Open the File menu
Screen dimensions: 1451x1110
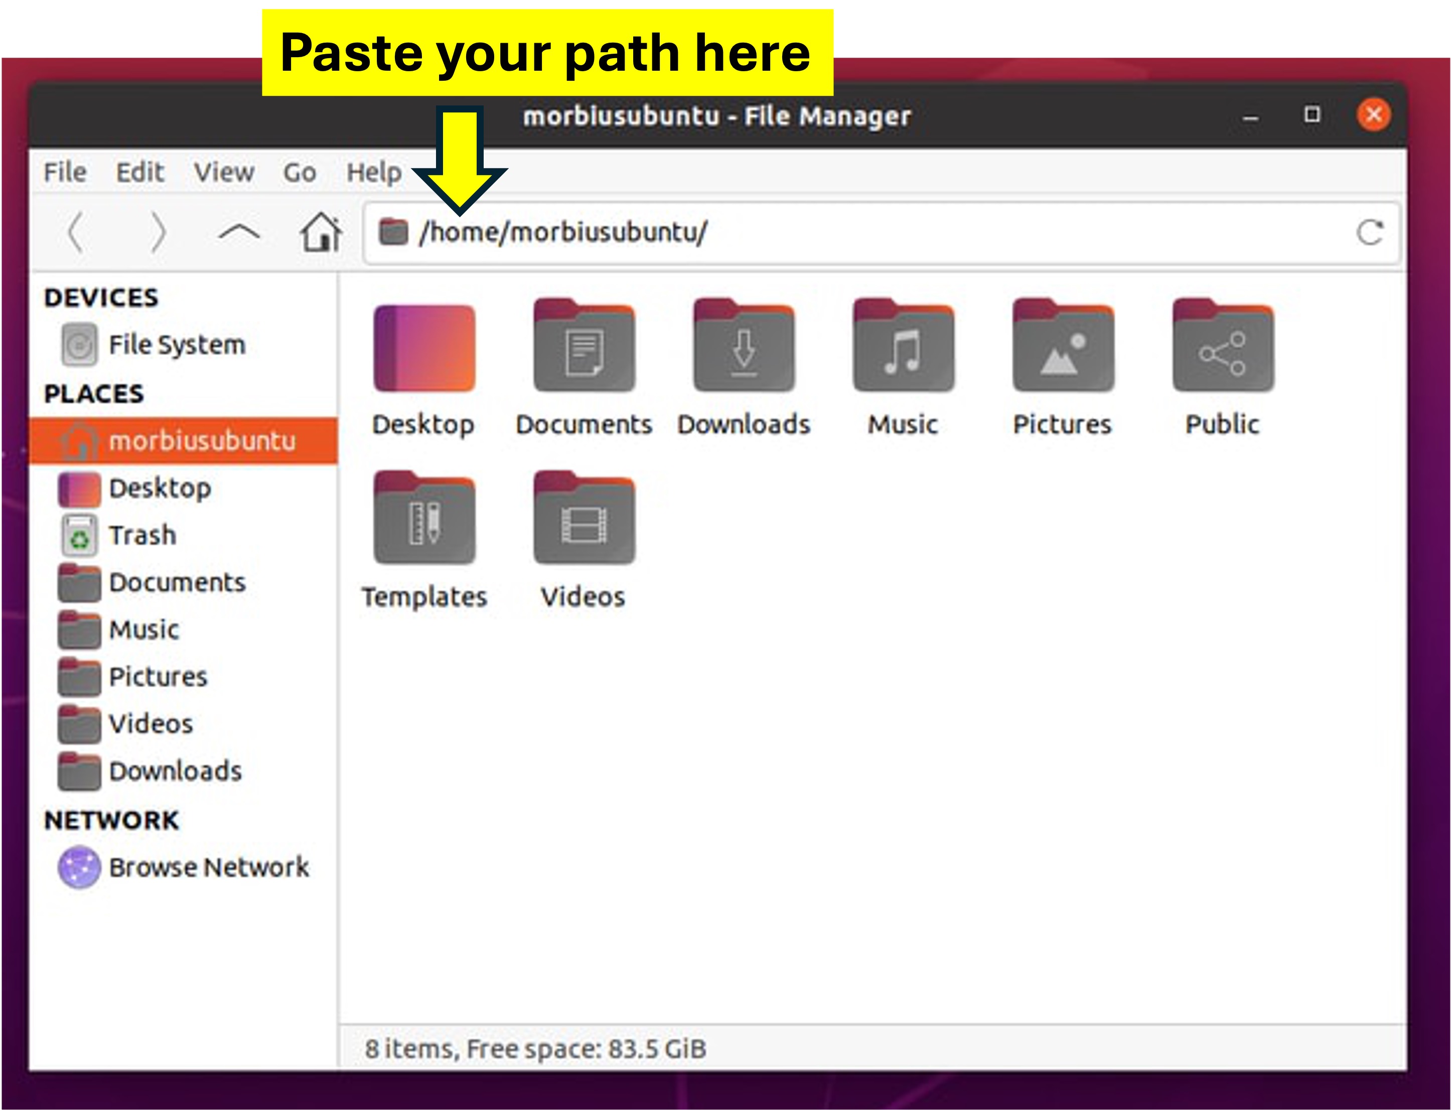65,173
